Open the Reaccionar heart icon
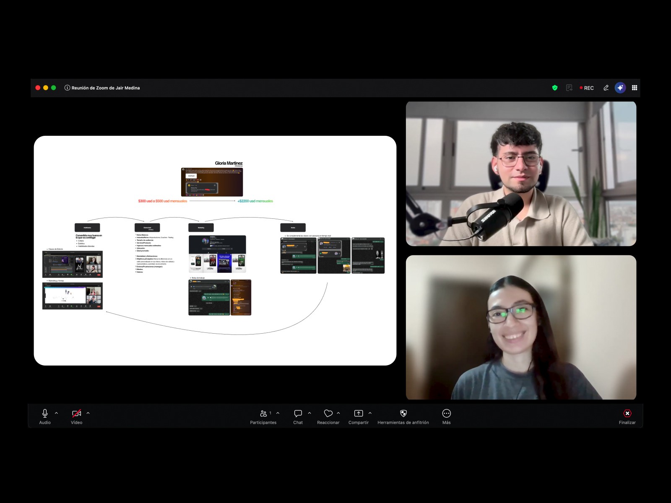 328,413
